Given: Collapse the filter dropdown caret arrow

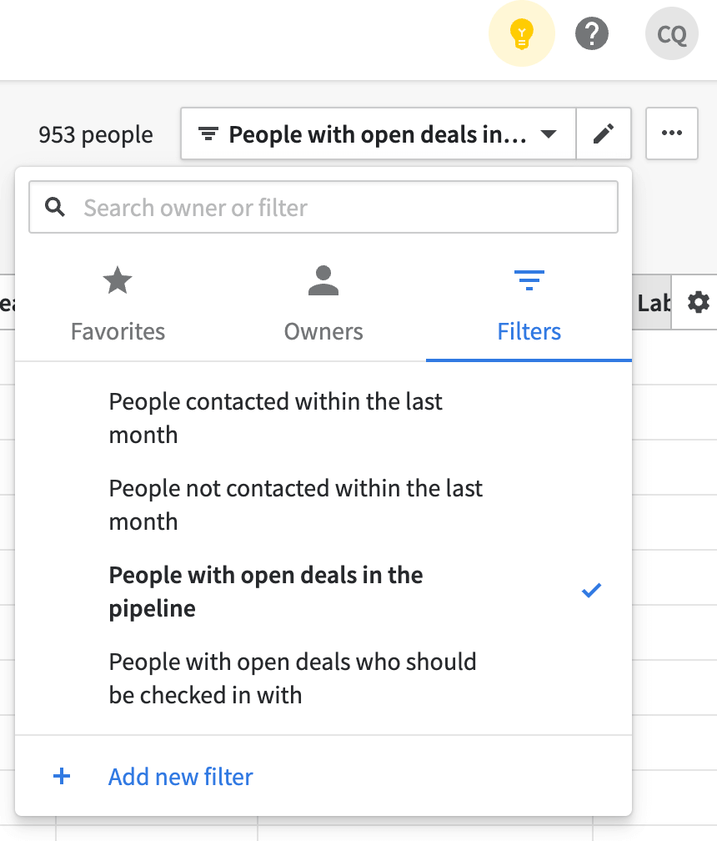Looking at the screenshot, I should point(549,133).
